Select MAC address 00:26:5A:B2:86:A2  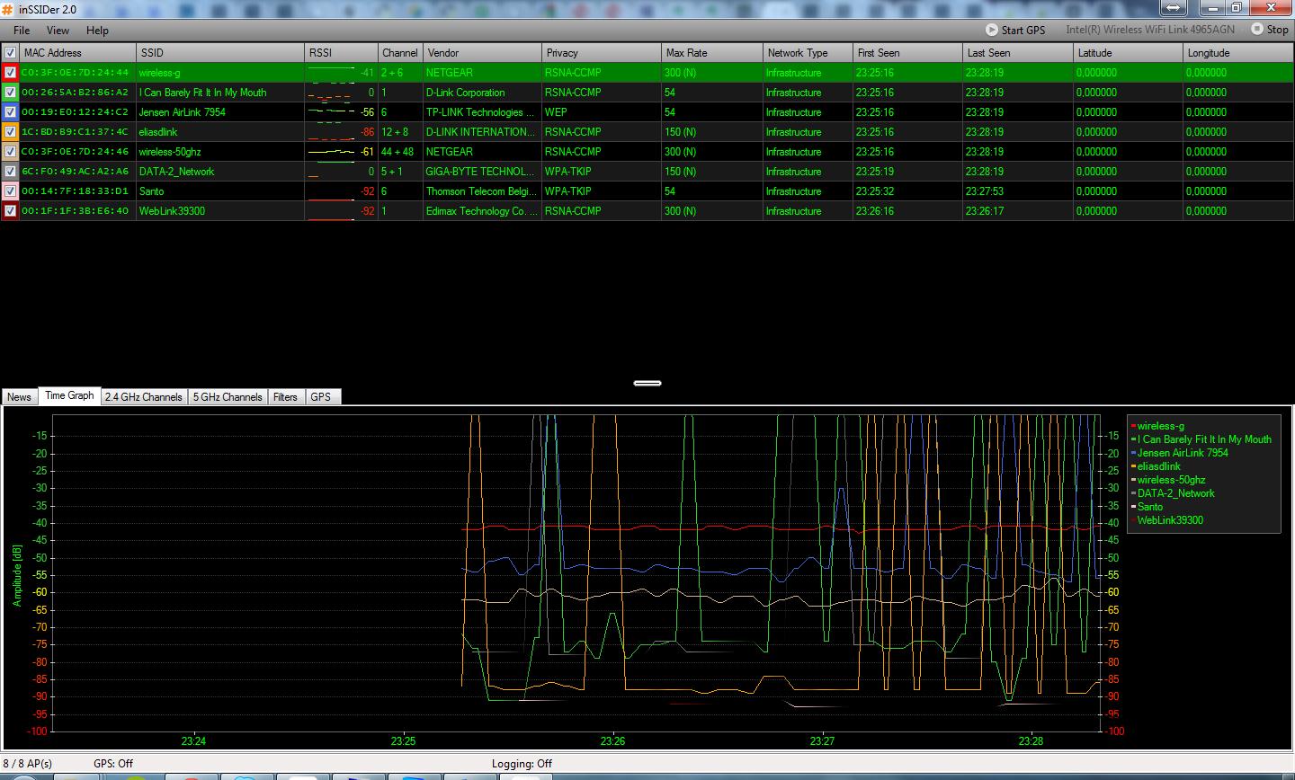coord(76,93)
